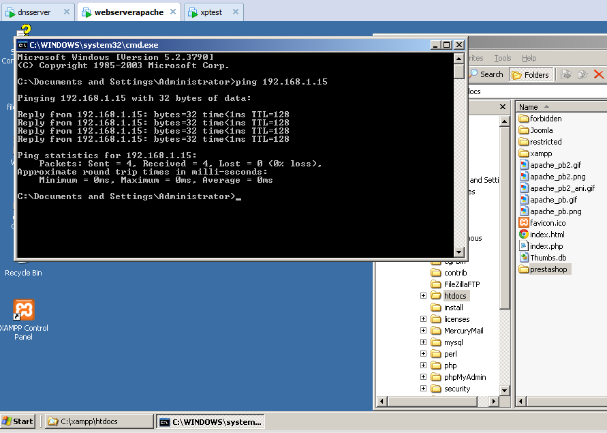
Task: Expand the phpMyAdmin tree node
Action: pyautogui.click(x=423, y=377)
